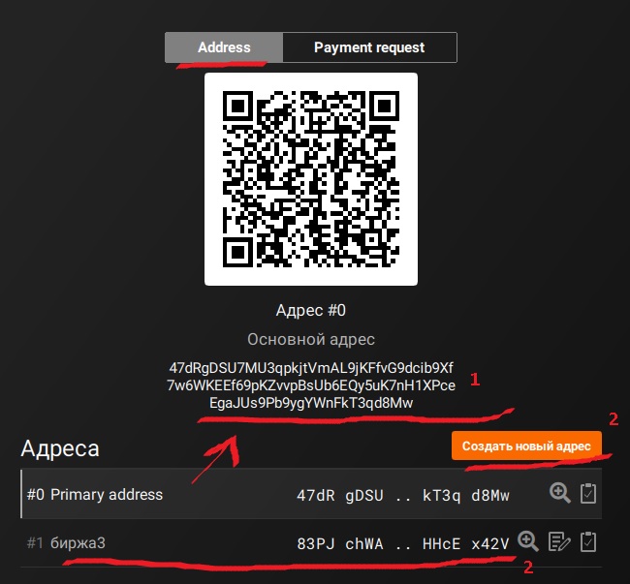Image resolution: width=630 pixels, height=584 pixels.
Task: Copy биржа3 address to clipboard
Action: pos(588,541)
